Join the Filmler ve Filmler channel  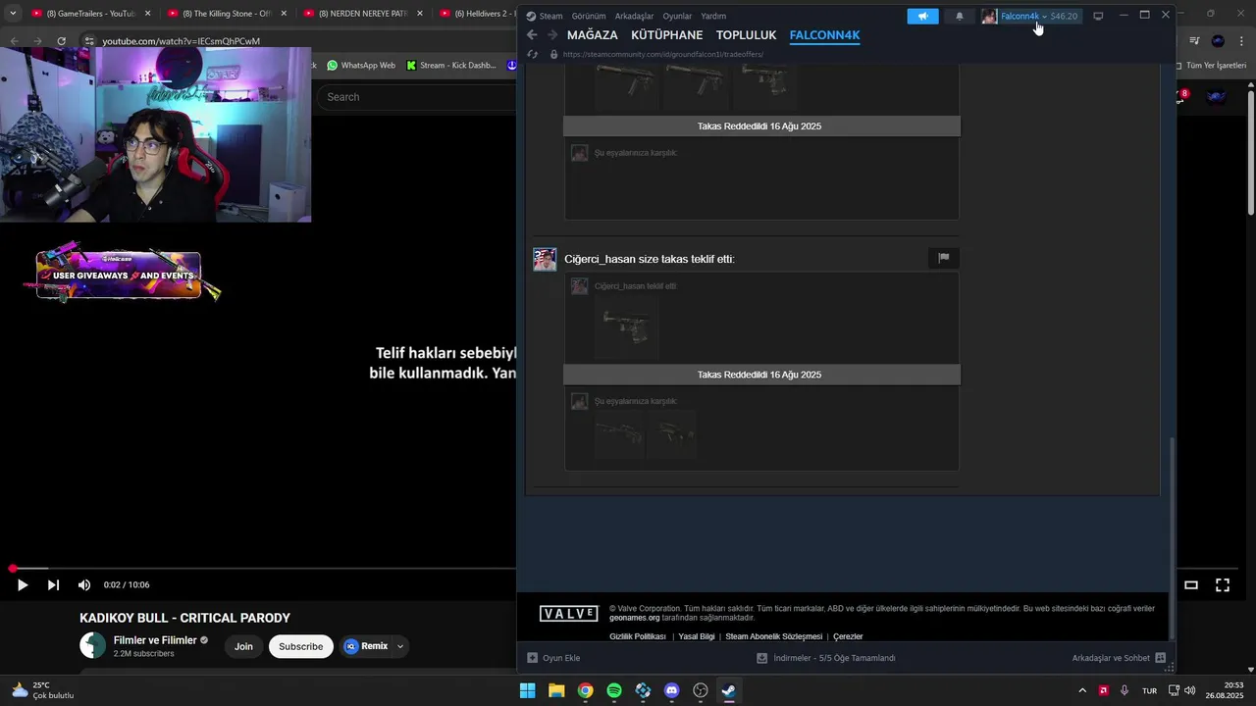(243, 646)
